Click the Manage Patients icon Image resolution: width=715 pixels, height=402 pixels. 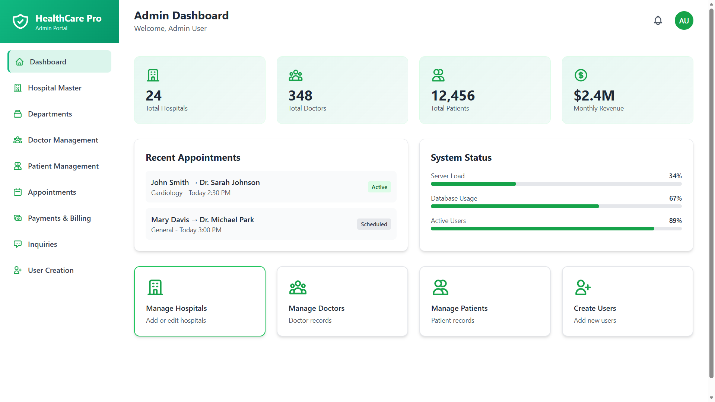click(440, 287)
